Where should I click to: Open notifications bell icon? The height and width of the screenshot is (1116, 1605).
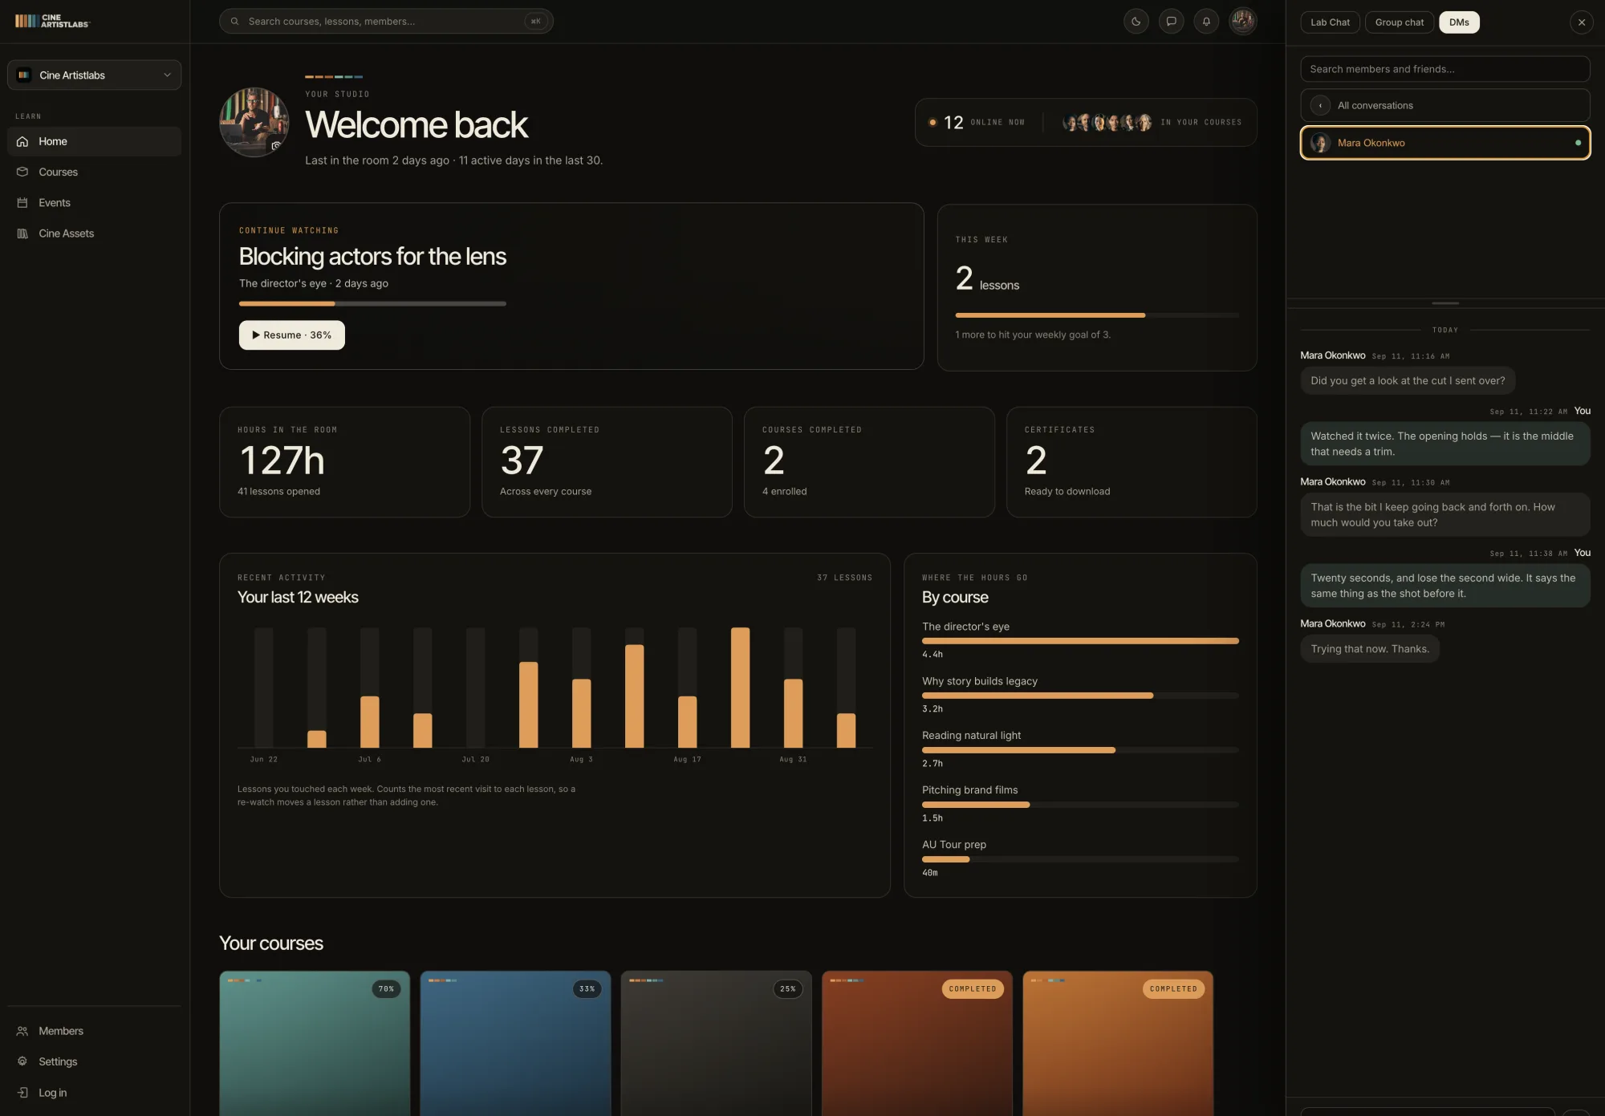(1206, 22)
